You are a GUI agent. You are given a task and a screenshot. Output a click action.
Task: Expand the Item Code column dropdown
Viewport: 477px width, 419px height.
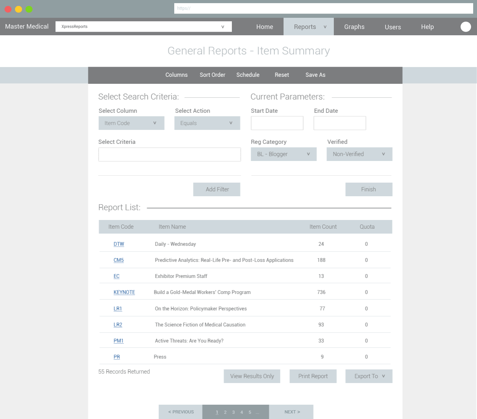[131, 123]
